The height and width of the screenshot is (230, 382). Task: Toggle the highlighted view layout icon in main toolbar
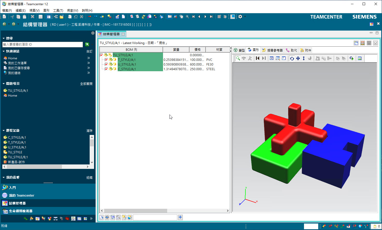(48, 17)
